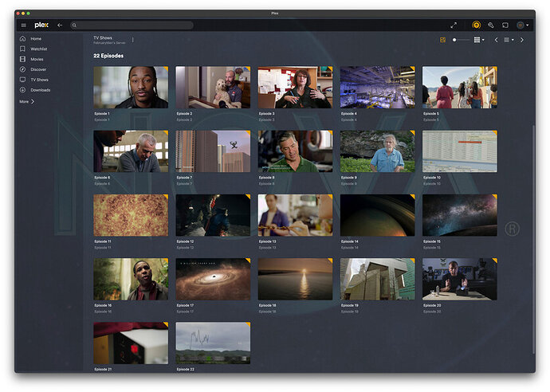
Task: Open the Episode 15 galaxy thumbnail
Action: click(x=459, y=215)
